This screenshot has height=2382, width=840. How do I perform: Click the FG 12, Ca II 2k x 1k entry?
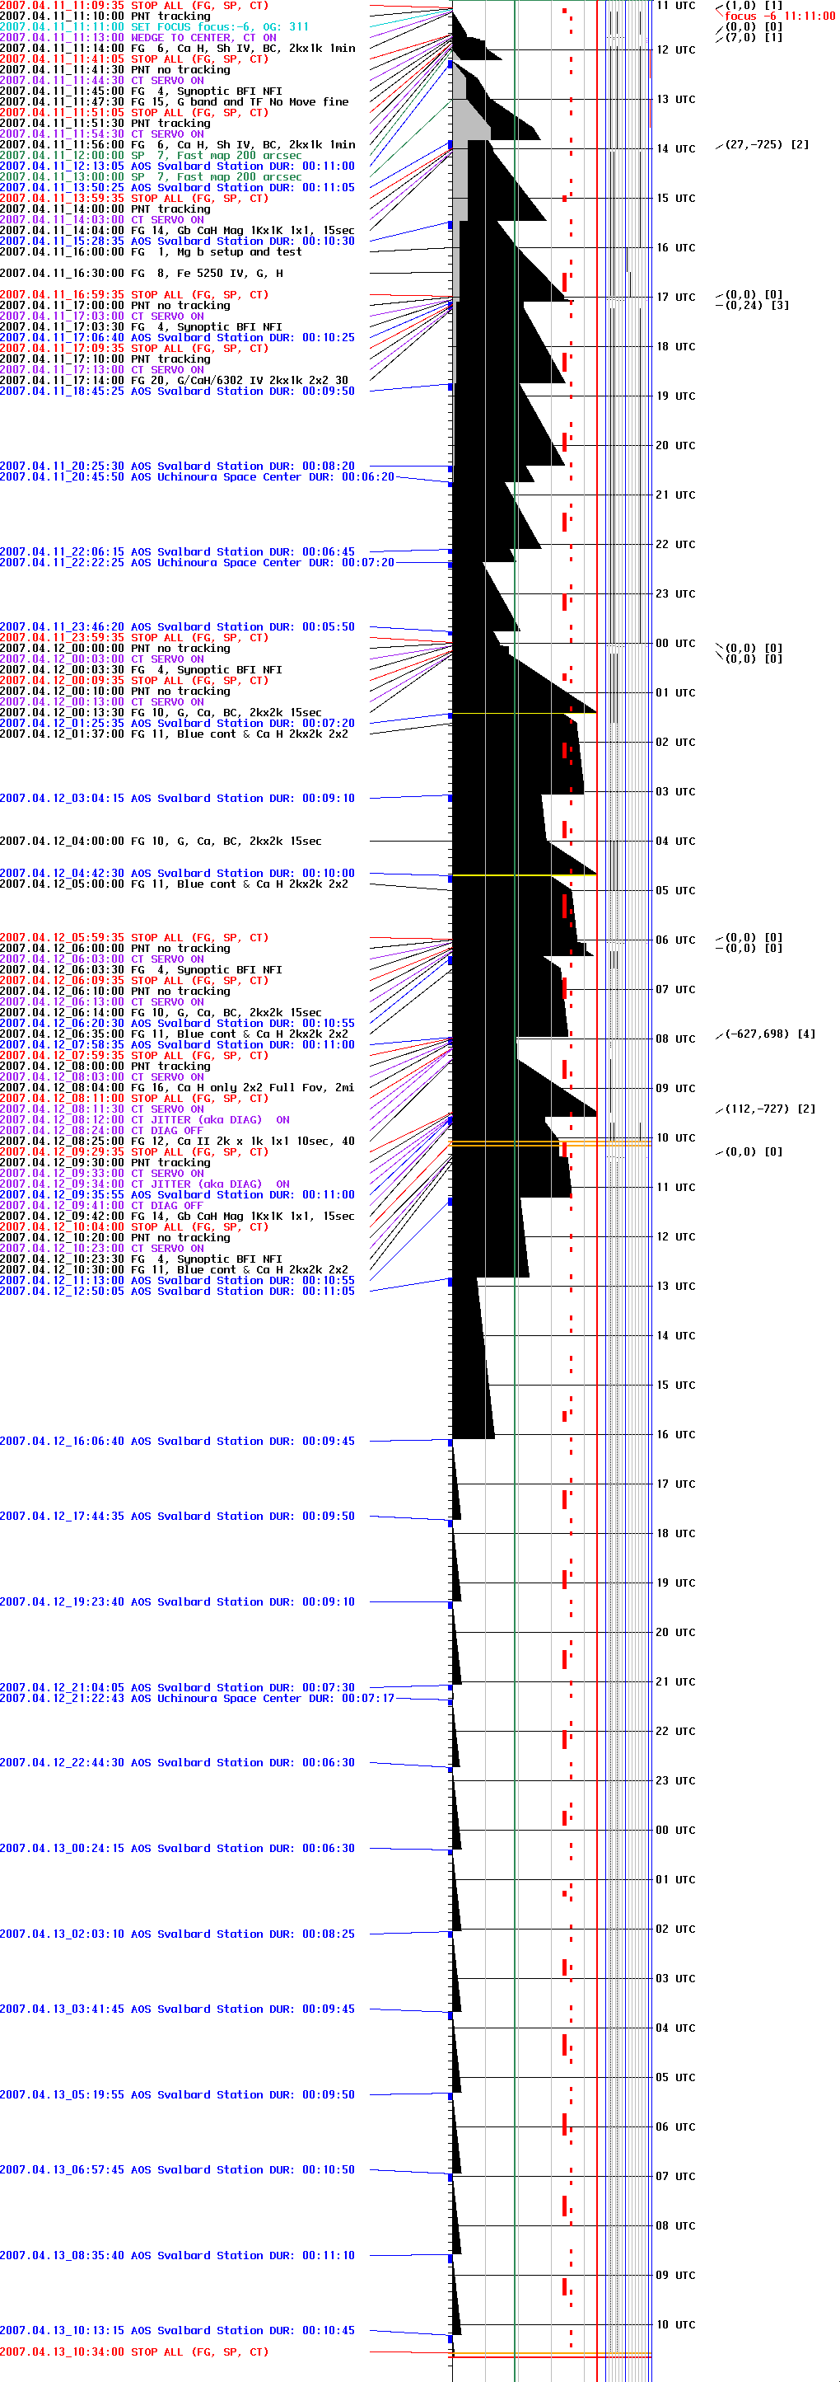pyautogui.click(x=176, y=1141)
